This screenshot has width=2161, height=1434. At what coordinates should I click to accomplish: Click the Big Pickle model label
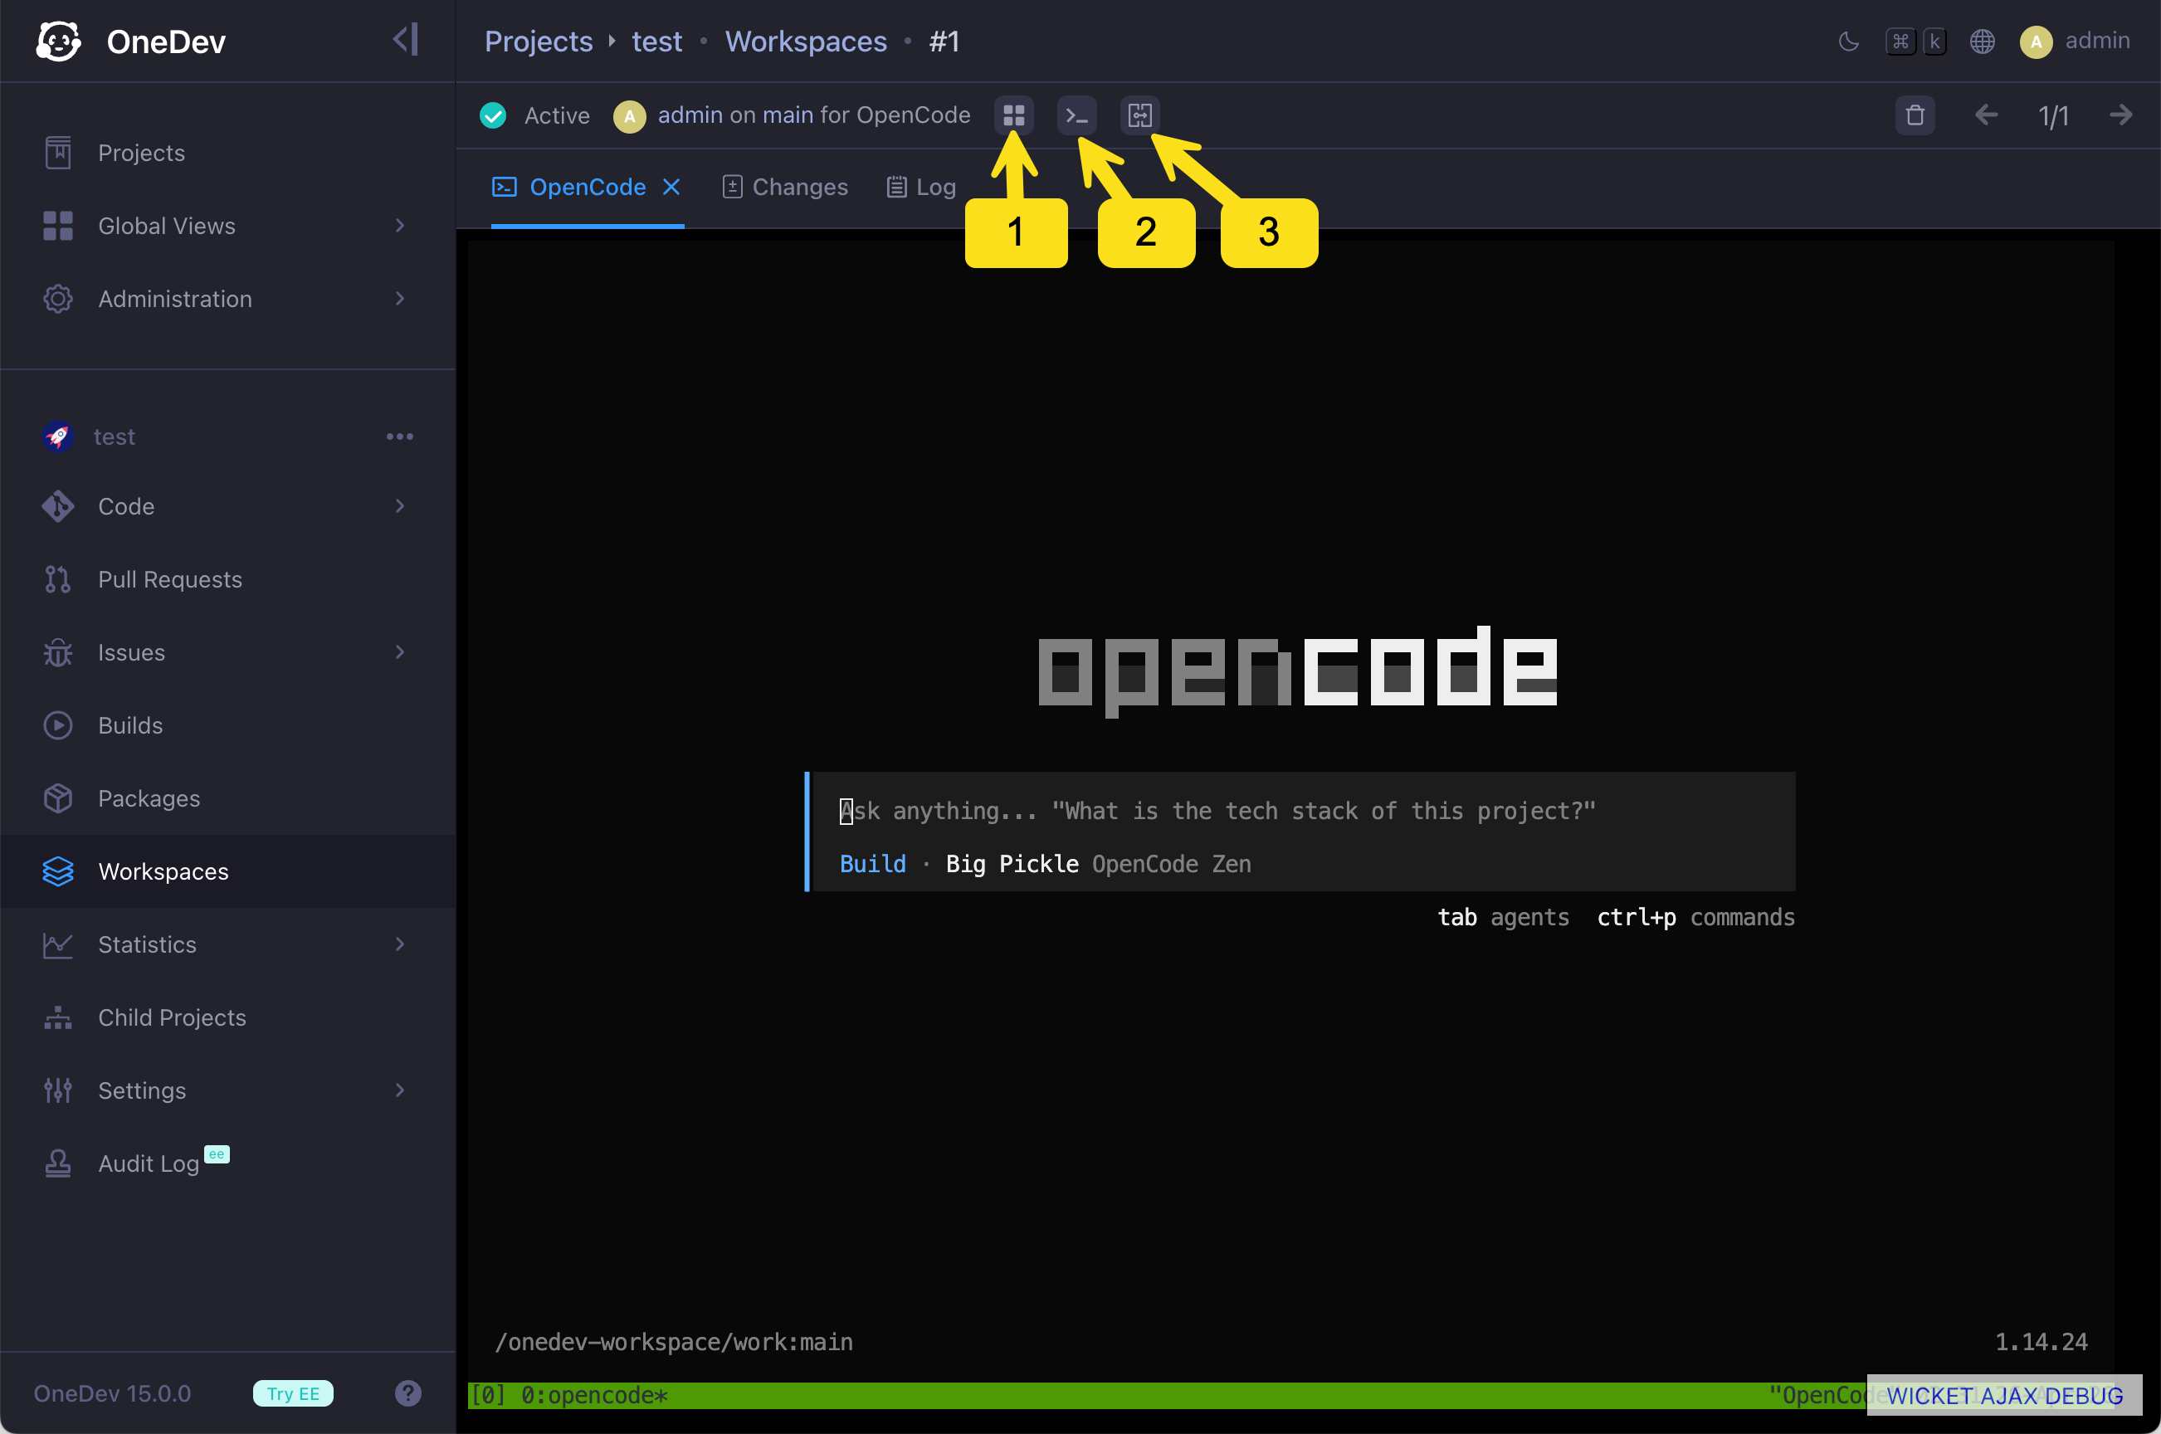point(1012,864)
